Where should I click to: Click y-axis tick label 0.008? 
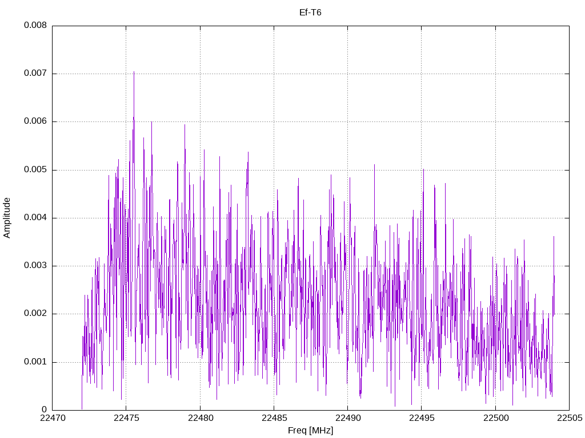tap(35, 25)
